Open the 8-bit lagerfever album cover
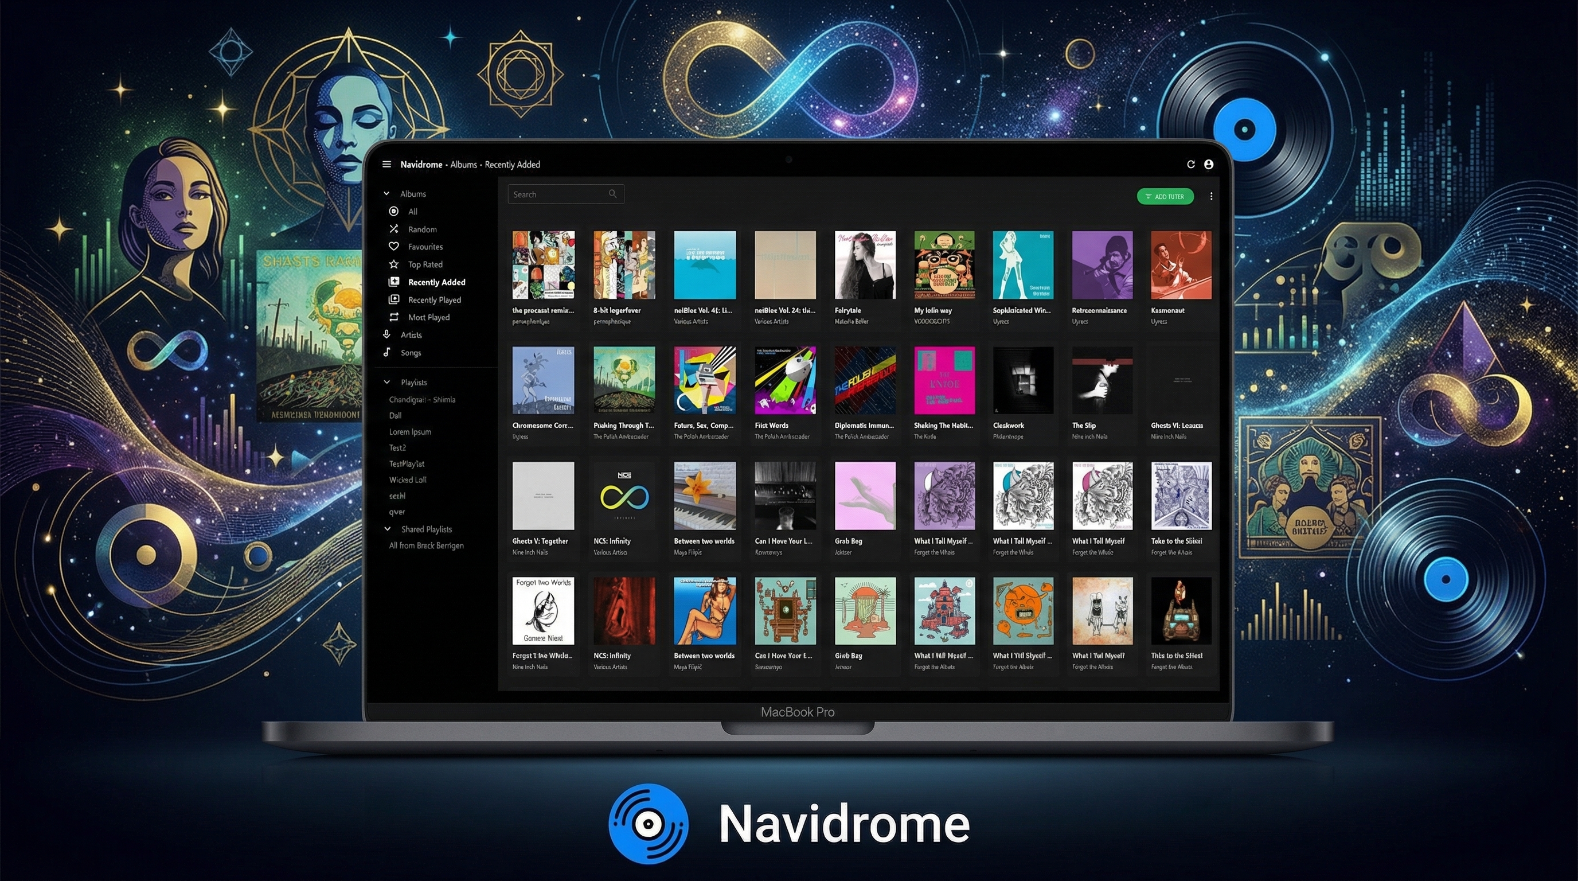 (624, 264)
